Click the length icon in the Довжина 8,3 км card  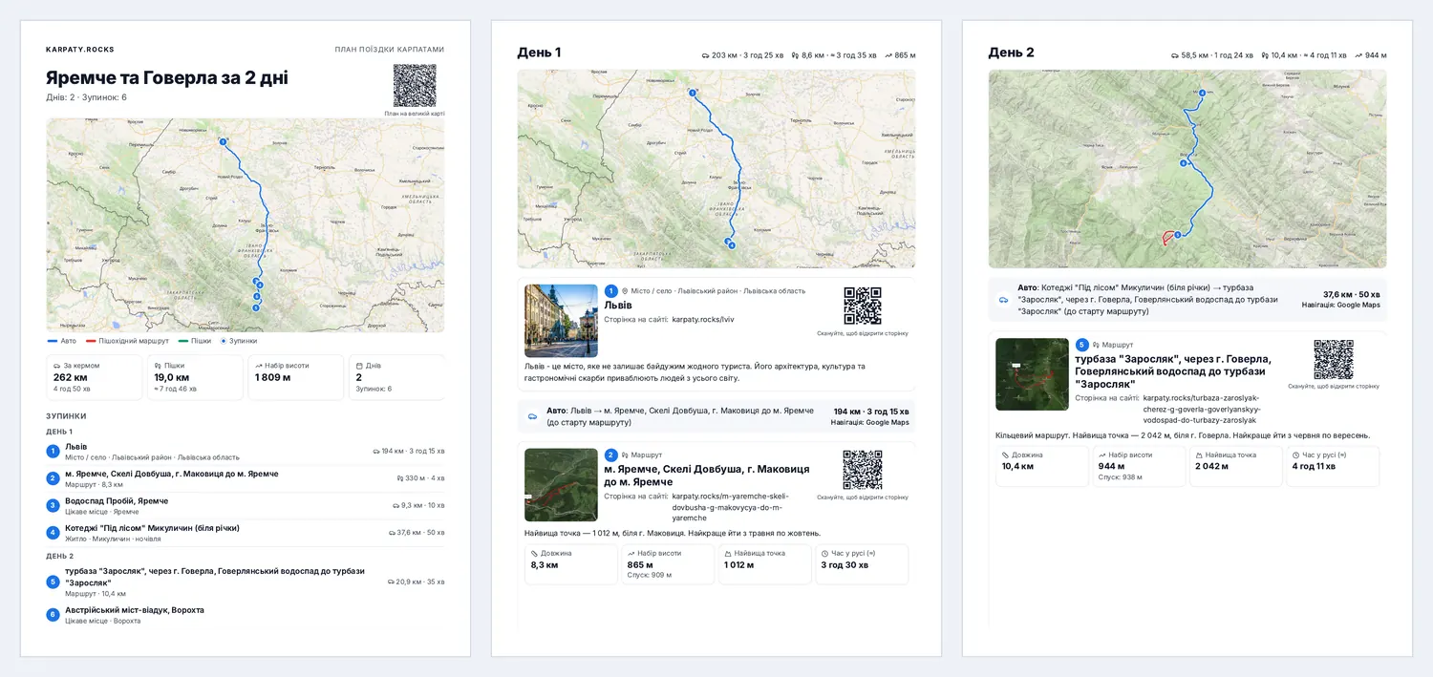click(x=535, y=553)
